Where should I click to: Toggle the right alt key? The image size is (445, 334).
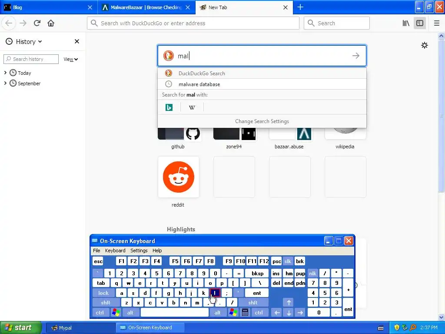tap(217, 312)
